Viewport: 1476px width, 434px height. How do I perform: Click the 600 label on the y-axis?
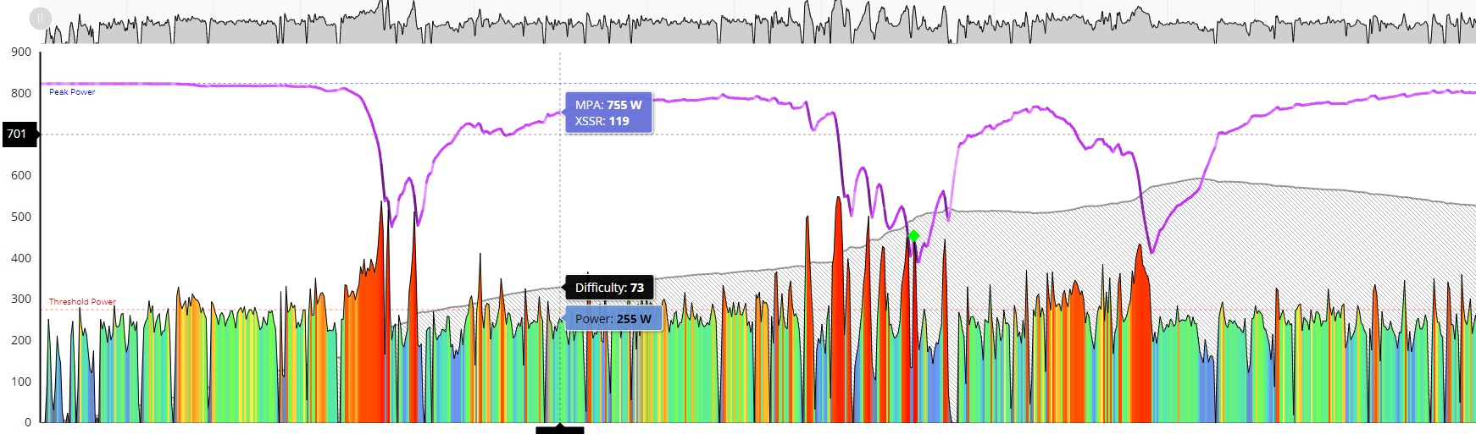21,175
